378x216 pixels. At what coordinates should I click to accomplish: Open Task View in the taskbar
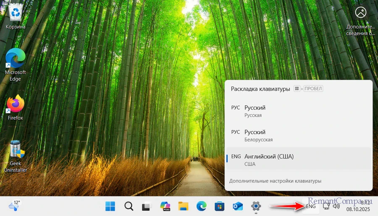tap(147, 206)
